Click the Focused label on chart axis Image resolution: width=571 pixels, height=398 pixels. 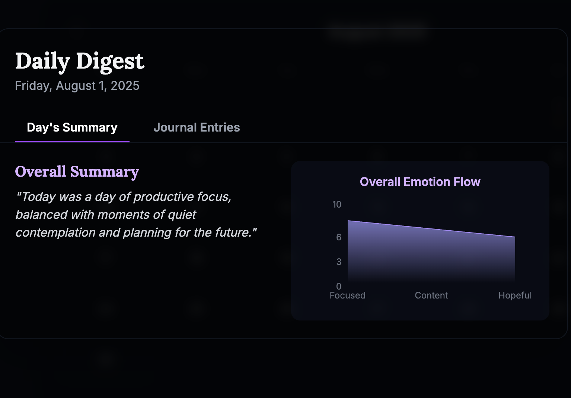click(348, 296)
